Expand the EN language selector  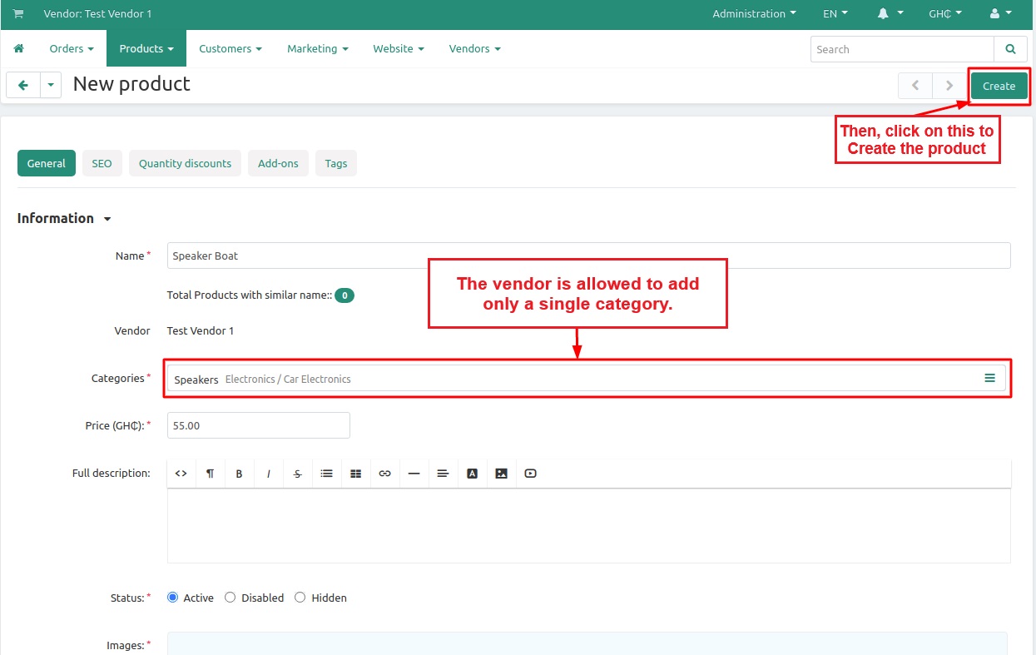click(x=835, y=14)
